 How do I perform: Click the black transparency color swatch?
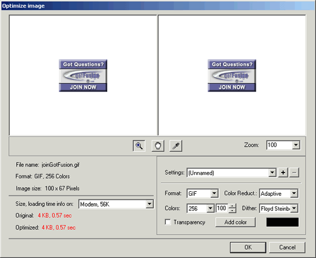coord(282,222)
